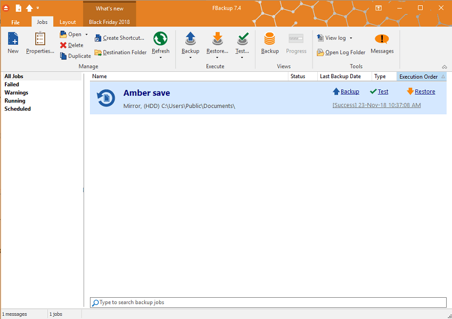The height and width of the screenshot is (319, 452).
Task: Click Create Shortcut in Manage group
Action: click(119, 38)
